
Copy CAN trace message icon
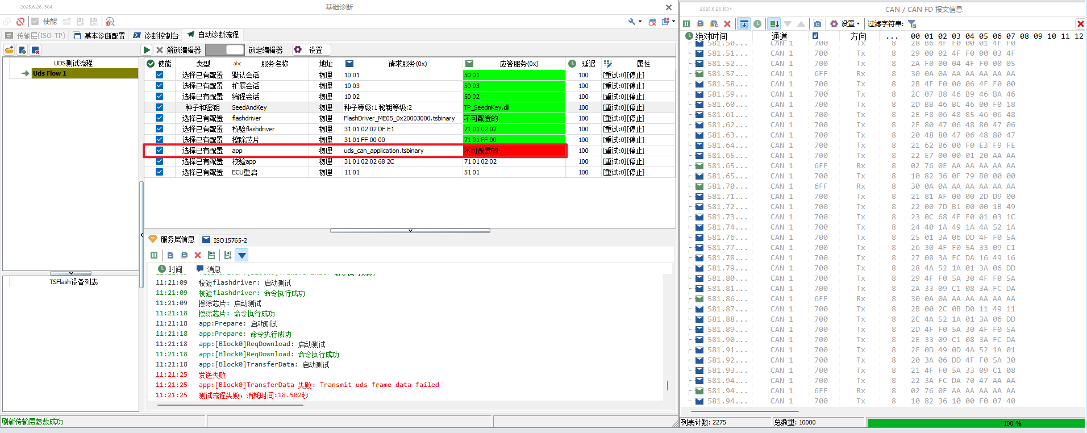(700, 24)
